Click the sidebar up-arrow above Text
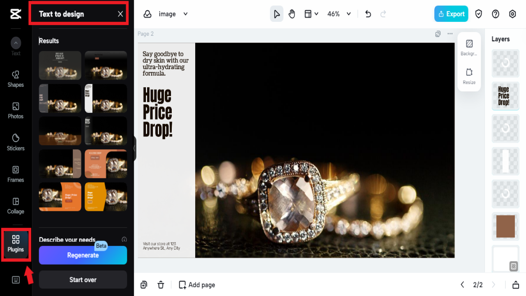 pyautogui.click(x=16, y=43)
